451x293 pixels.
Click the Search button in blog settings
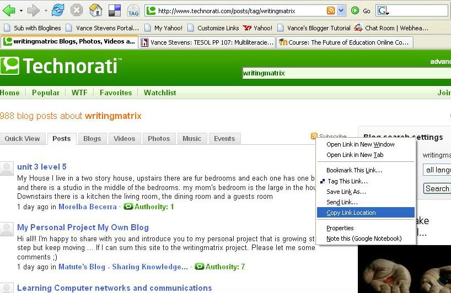437,188
